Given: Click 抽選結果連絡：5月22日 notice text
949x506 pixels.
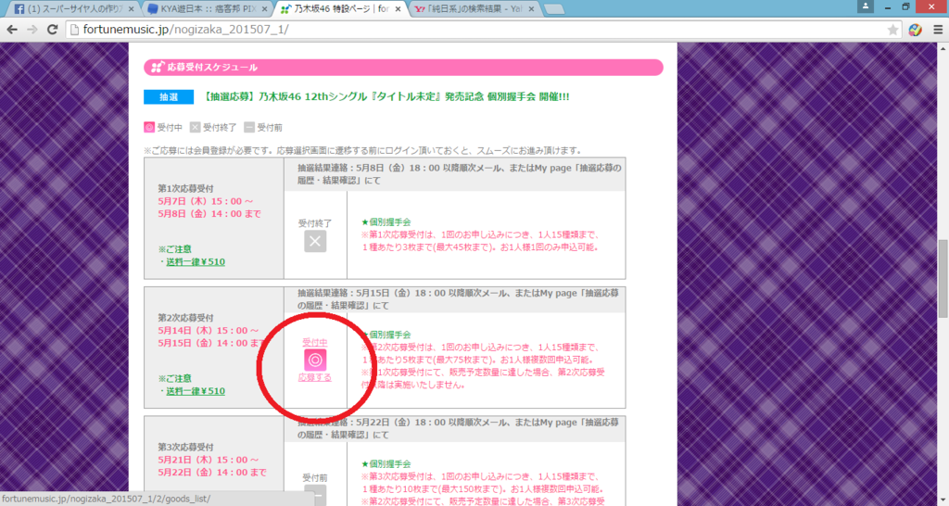Looking at the screenshot, I should pyautogui.click(x=458, y=428).
